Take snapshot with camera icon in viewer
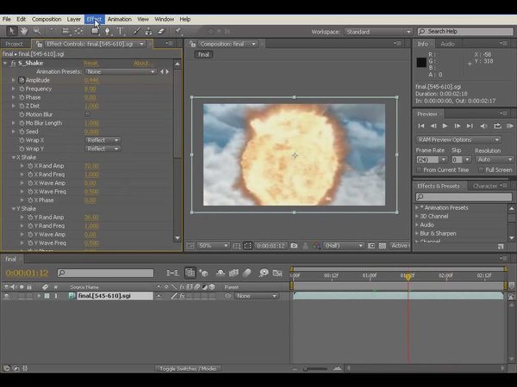517x387 pixels. click(294, 246)
